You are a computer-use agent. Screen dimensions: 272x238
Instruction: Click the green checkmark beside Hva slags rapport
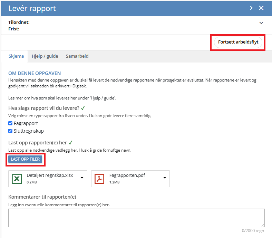[83, 108]
